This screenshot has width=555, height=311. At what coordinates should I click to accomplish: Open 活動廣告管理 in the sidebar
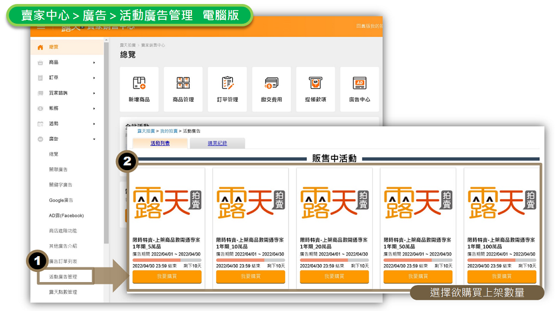(63, 277)
